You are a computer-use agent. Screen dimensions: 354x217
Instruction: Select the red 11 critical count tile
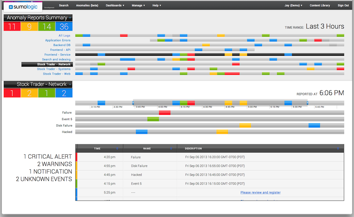click(x=12, y=27)
